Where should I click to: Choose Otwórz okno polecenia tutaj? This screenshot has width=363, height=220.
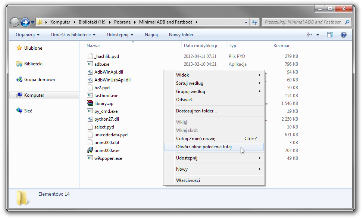pyautogui.click(x=214, y=147)
